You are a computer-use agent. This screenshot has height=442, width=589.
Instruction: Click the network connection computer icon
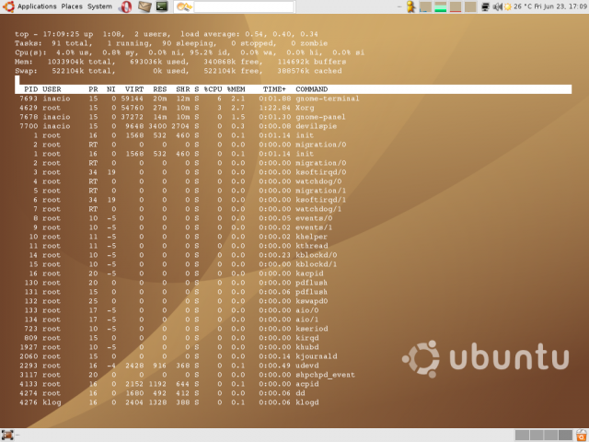click(x=485, y=6)
